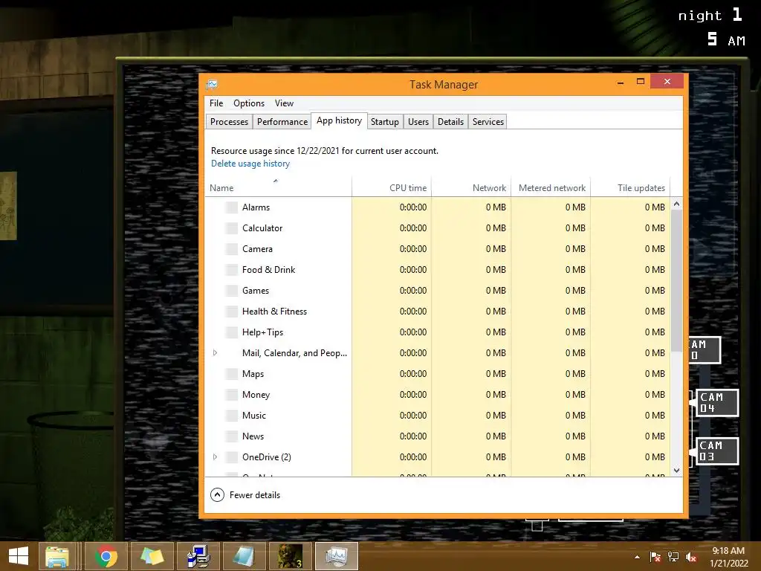
Task: Expand the Mail, Calendar, and People group
Action: click(x=215, y=353)
